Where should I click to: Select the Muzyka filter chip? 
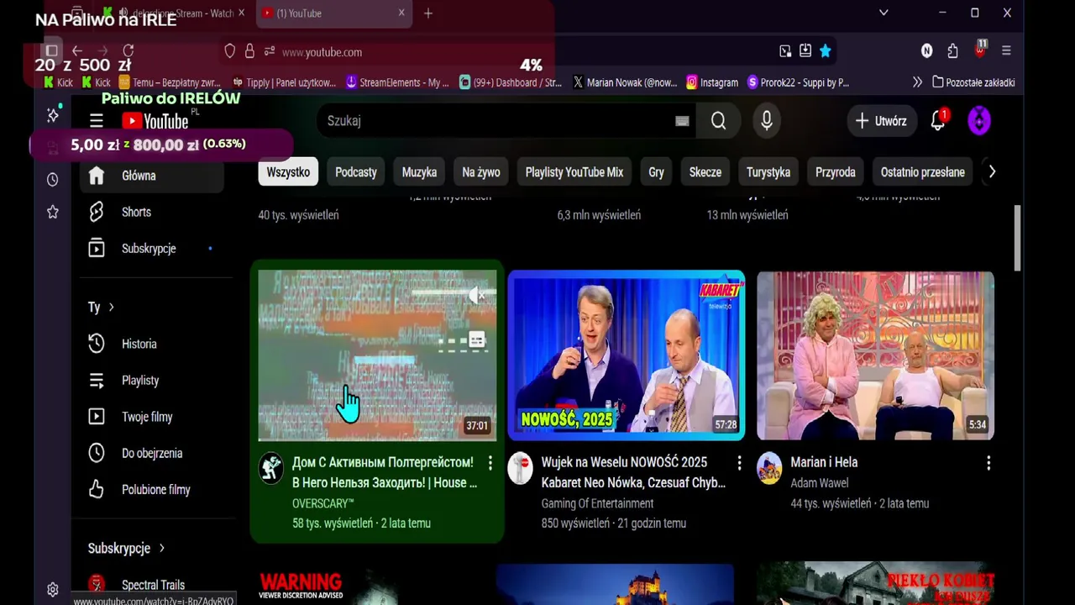pos(419,172)
